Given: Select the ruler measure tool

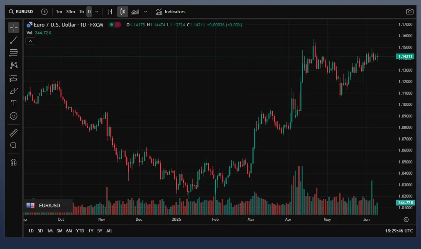Looking at the screenshot, I should (x=14, y=133).
